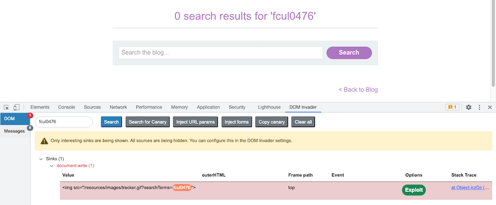Image resolution: width=496 pixels, height=205 pixels.
Task: Select the DOM side tab
Action: (15, 119)
